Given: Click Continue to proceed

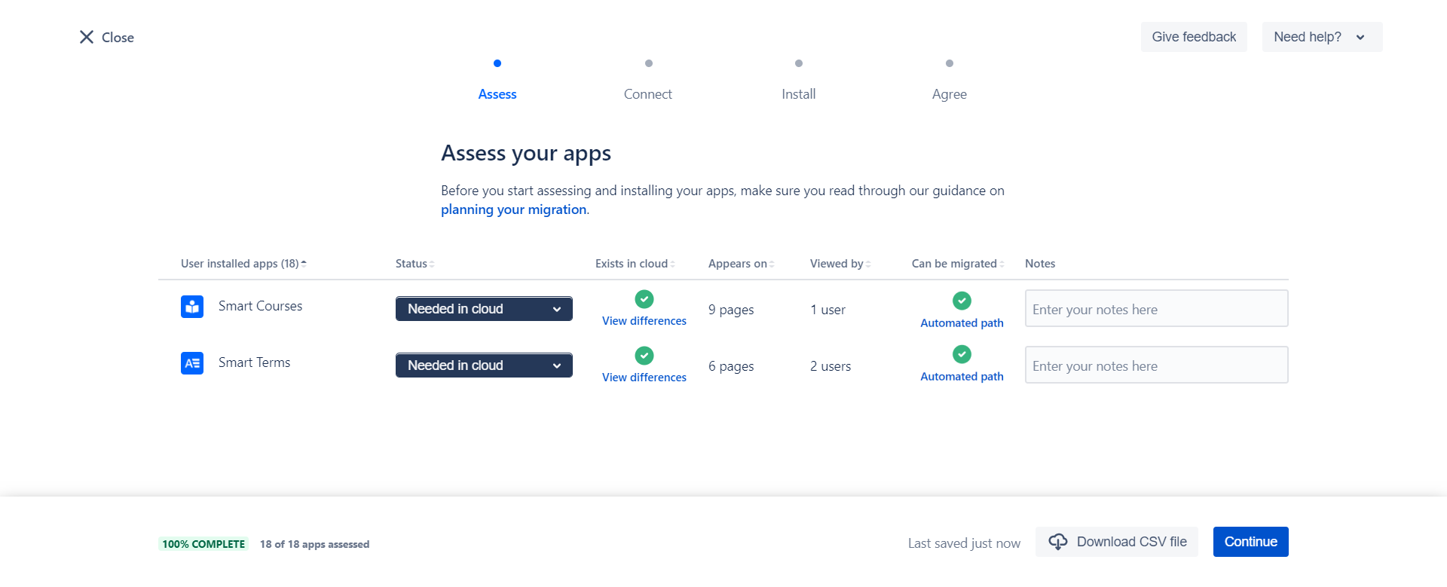Looking at the screenshot, I should [x=1251, y=542].
